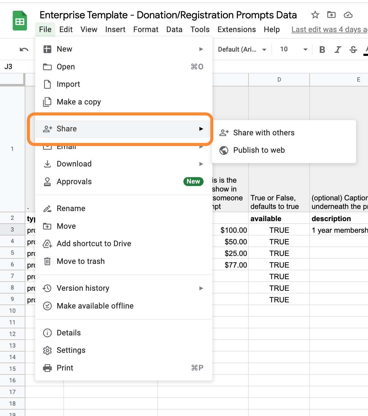368x416 pixels.
Task: Open the Insert menu
Action: coord(115,30)
